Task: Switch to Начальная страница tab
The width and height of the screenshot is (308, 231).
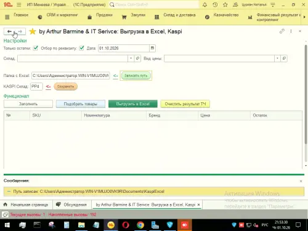Action: tap(26, 205)
